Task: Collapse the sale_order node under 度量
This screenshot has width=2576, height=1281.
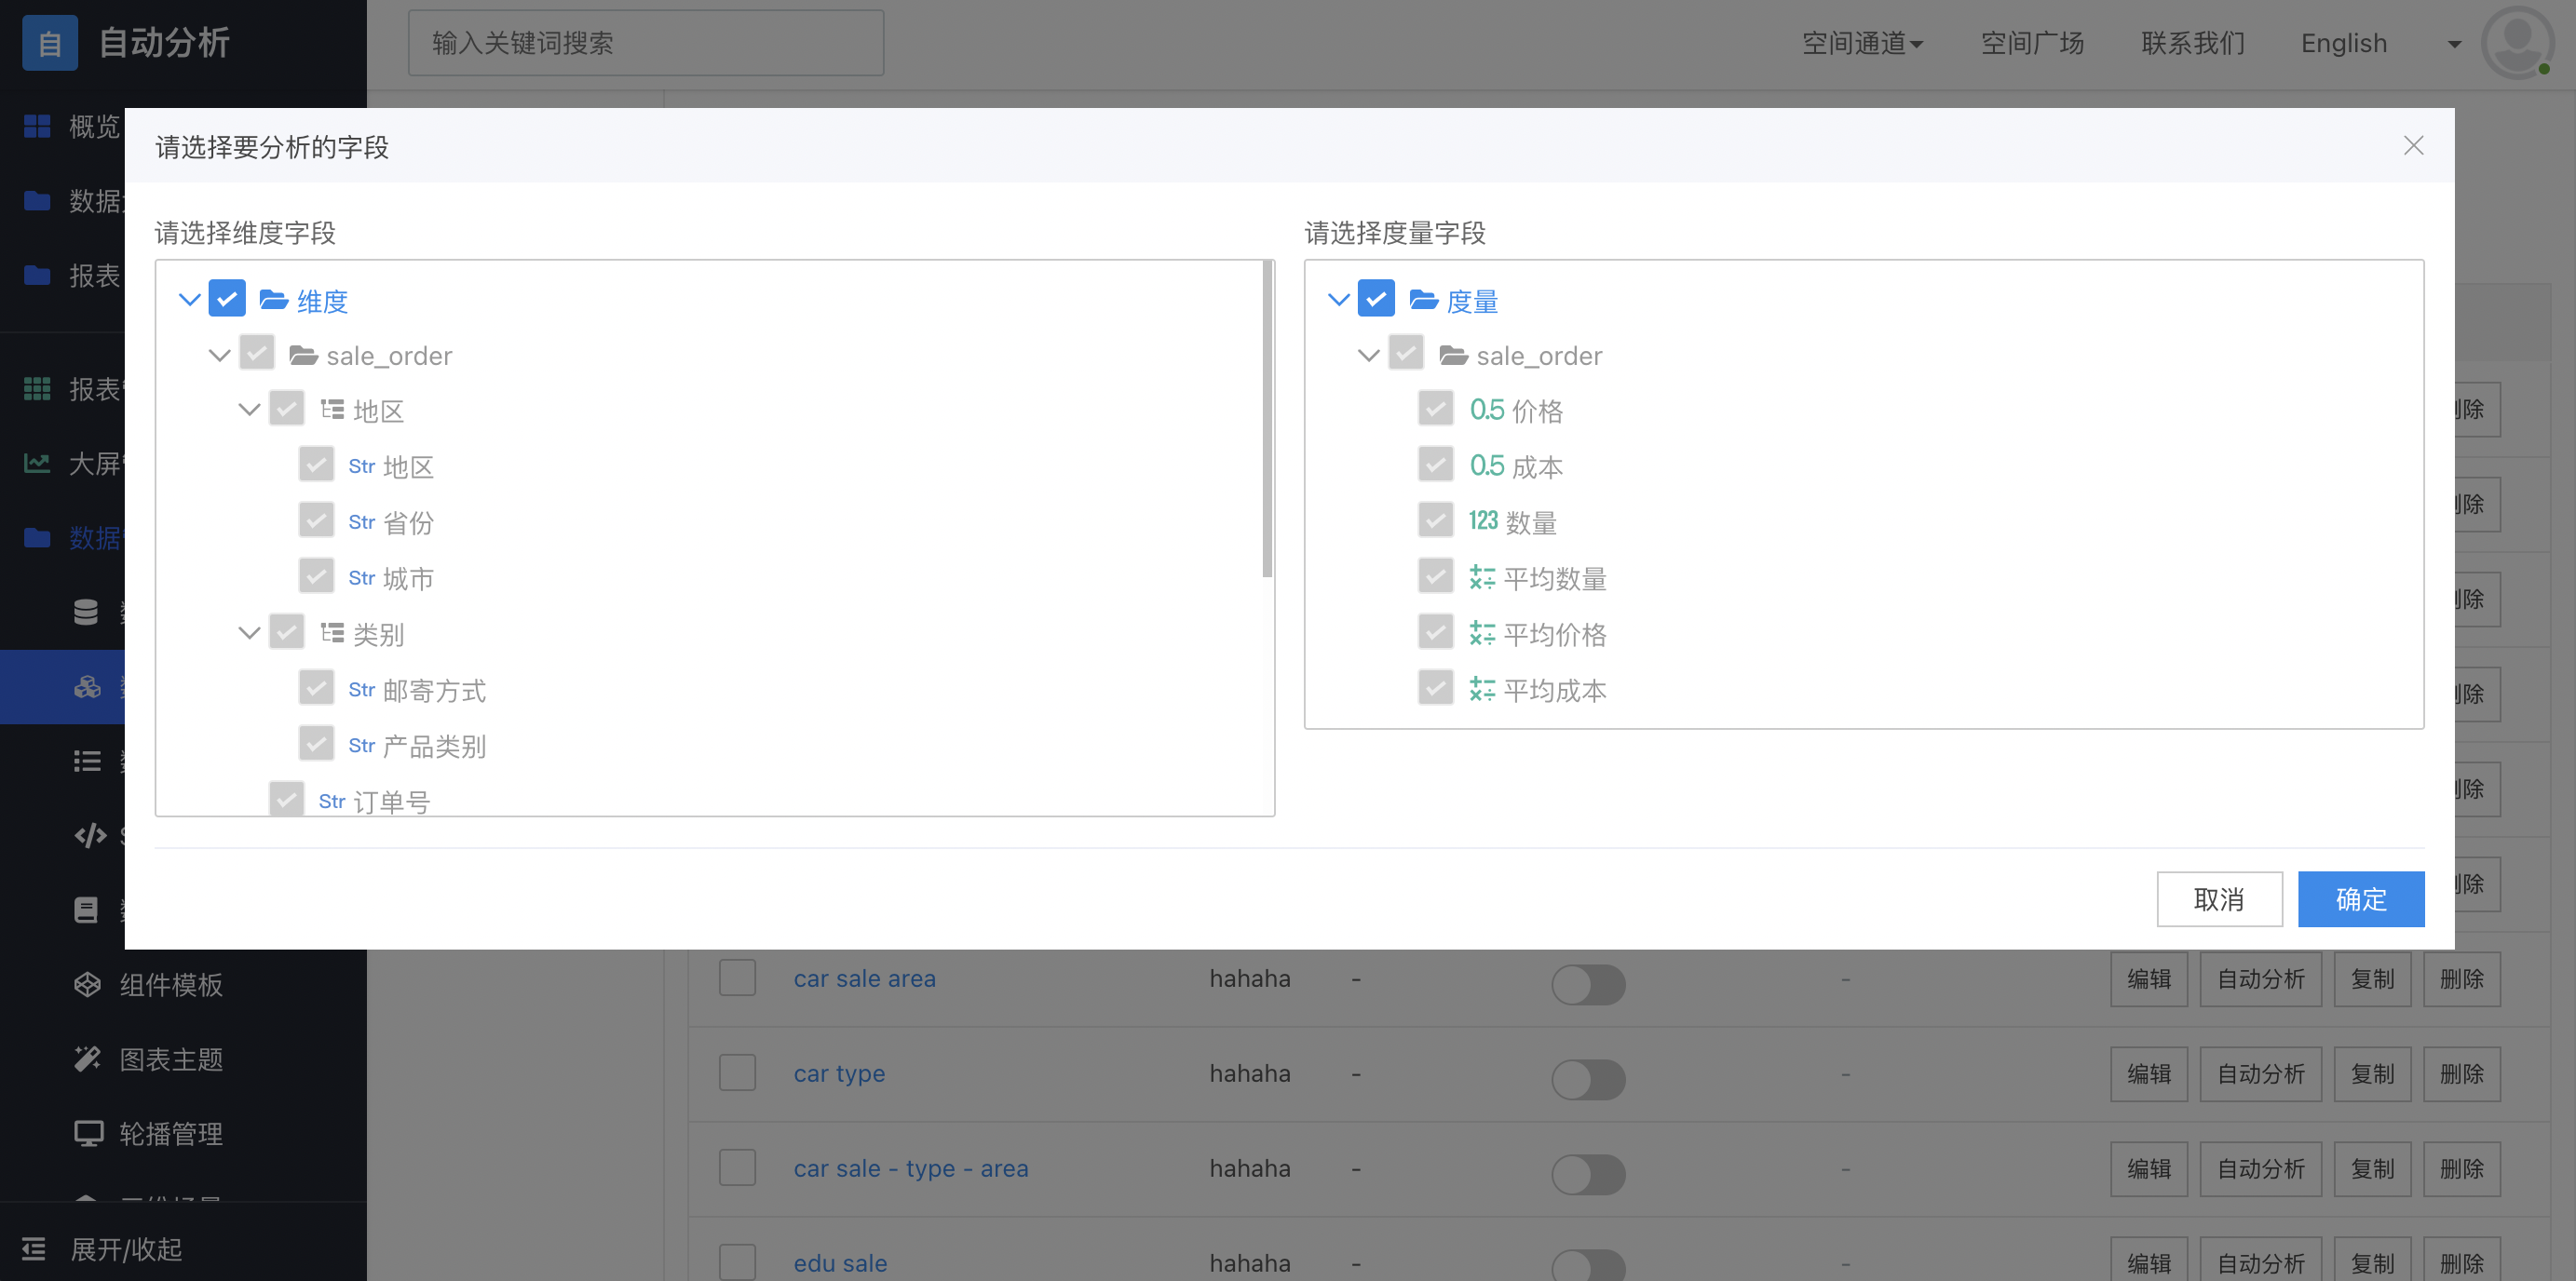Action: (1368, 355)
